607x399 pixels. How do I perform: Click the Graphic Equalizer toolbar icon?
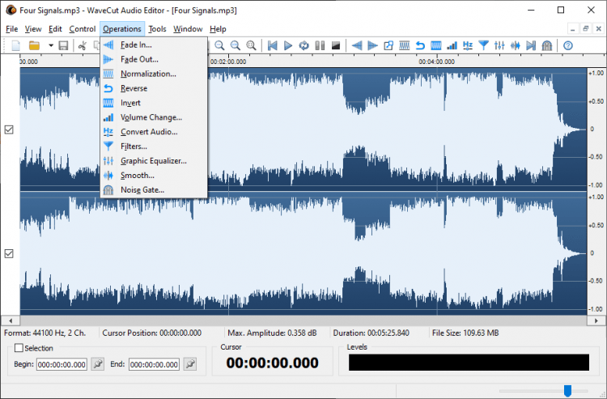[499, 45]
